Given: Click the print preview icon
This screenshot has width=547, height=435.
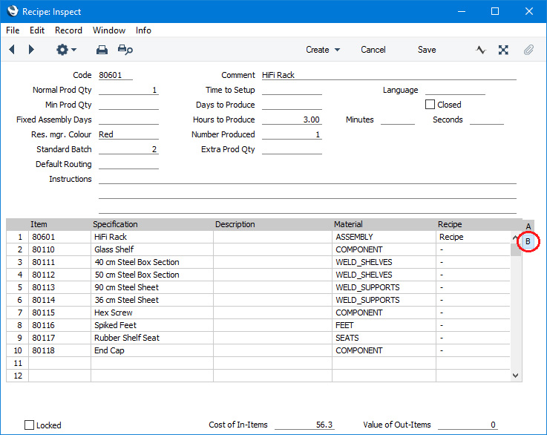Looking at the screenshot, I should click(125, 50).
